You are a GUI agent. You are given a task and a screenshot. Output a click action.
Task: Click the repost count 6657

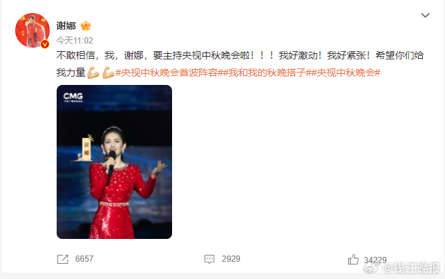tap(84, 259)
